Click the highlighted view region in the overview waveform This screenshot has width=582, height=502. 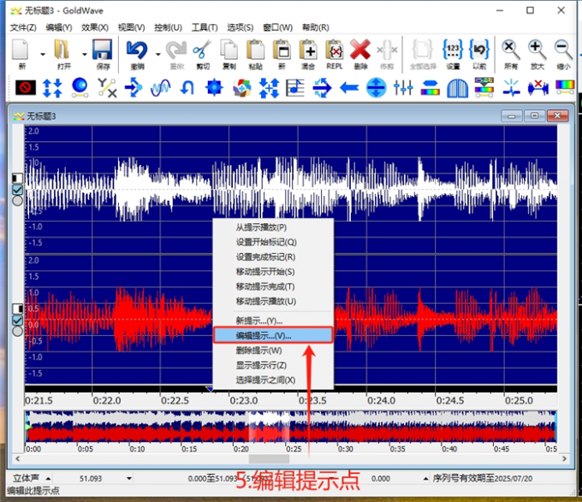tap(269, 427)
